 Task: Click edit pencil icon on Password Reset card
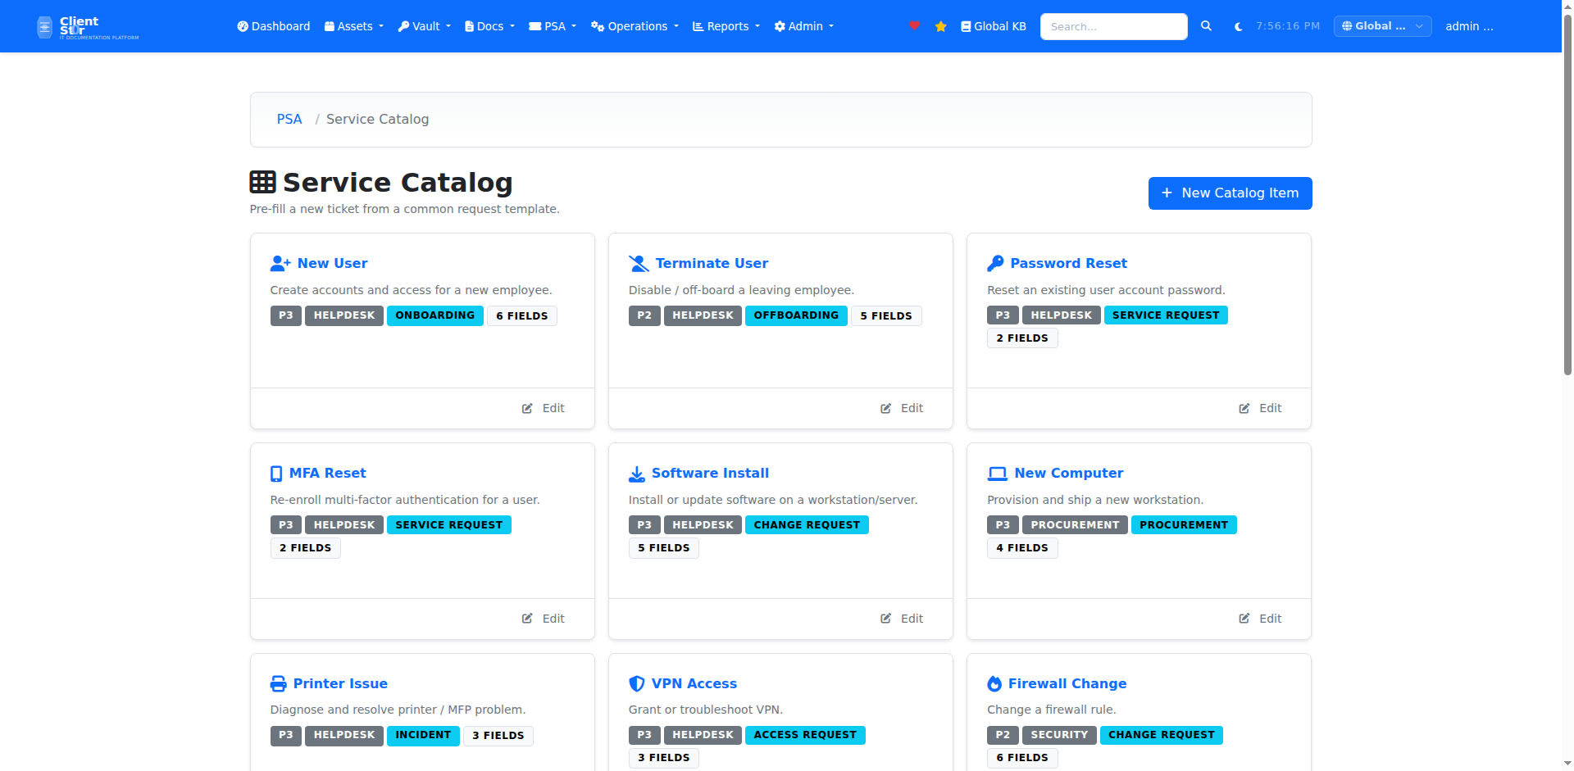coord(1244,408)
